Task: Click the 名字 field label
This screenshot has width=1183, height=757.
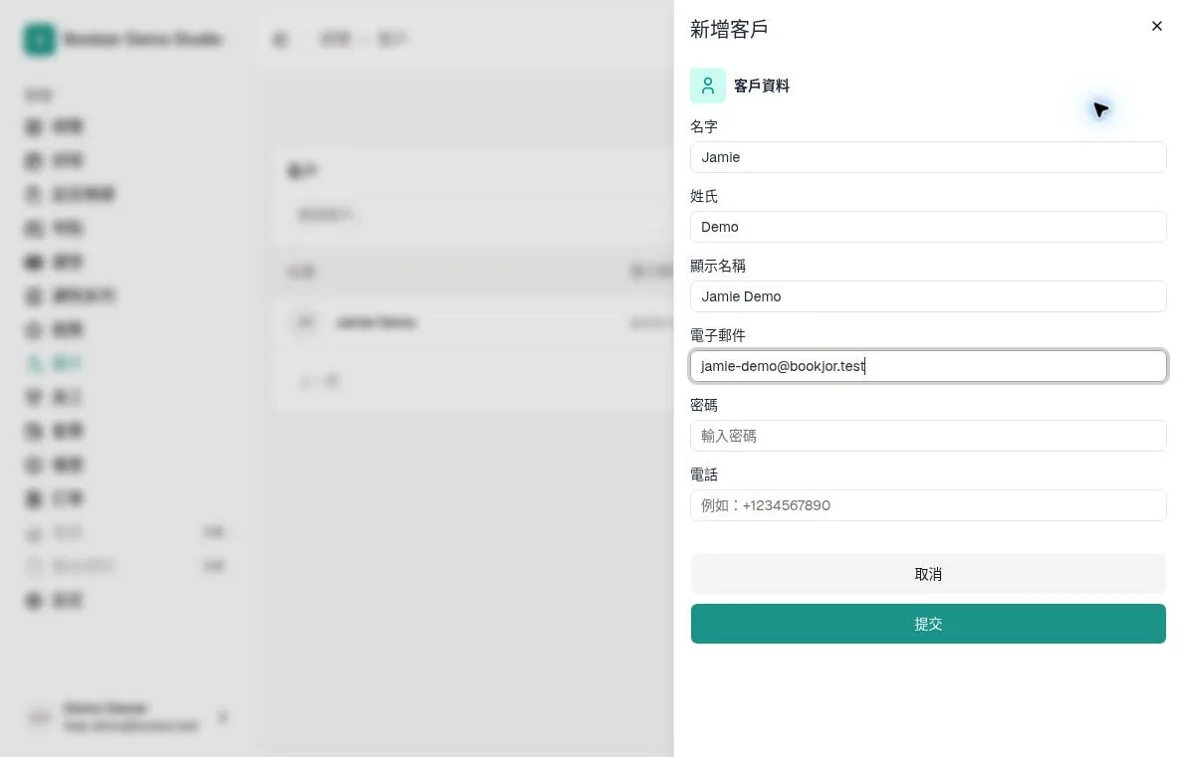Action: coord(703,126)
